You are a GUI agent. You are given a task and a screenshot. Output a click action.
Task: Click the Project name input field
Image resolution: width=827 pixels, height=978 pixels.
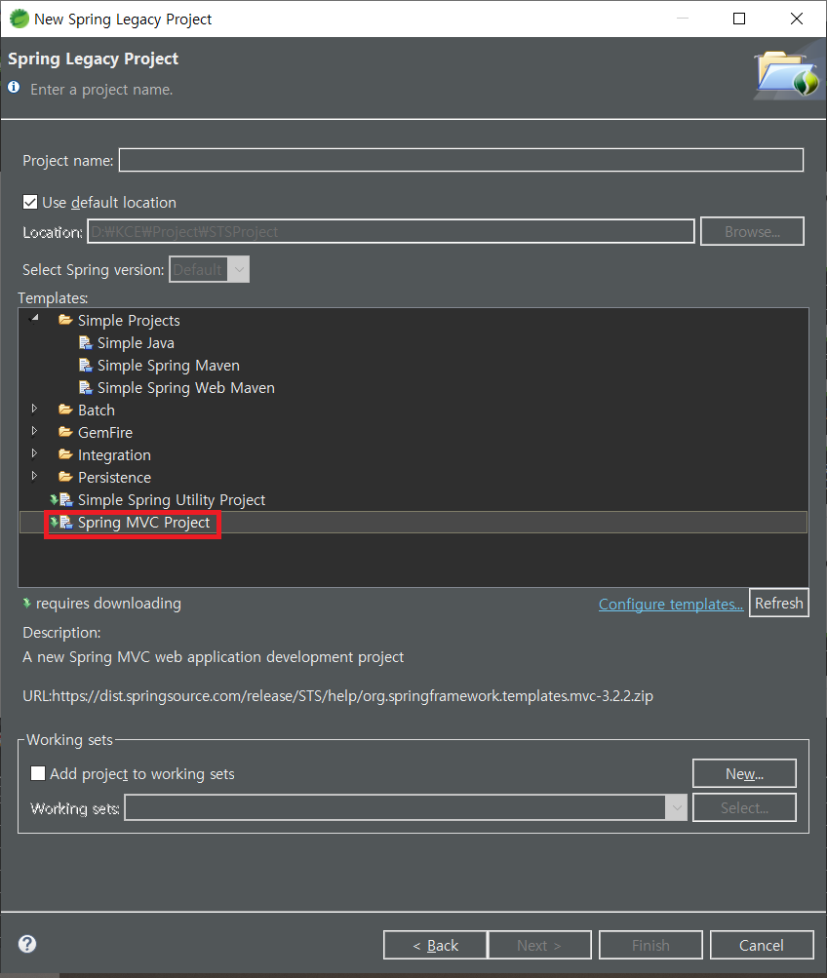point(461,160)
